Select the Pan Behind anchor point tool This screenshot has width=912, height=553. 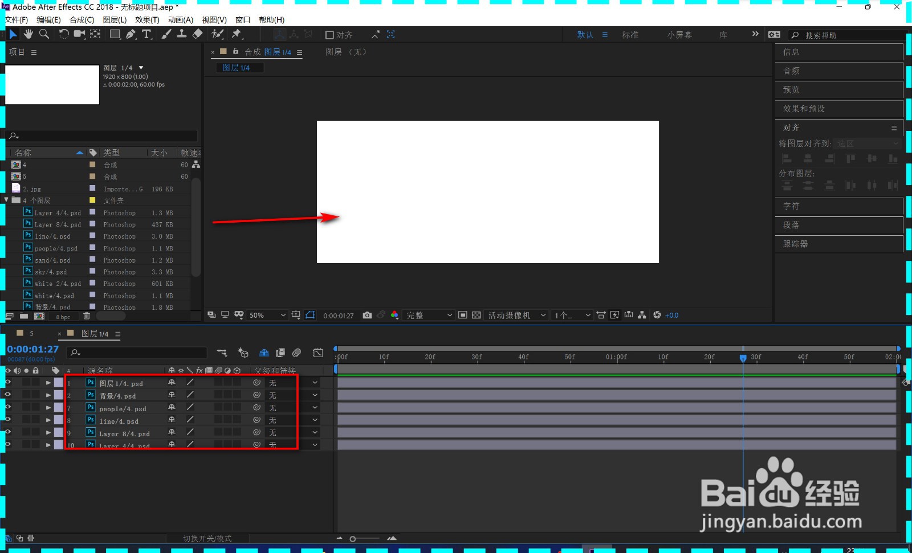point(95,34)
